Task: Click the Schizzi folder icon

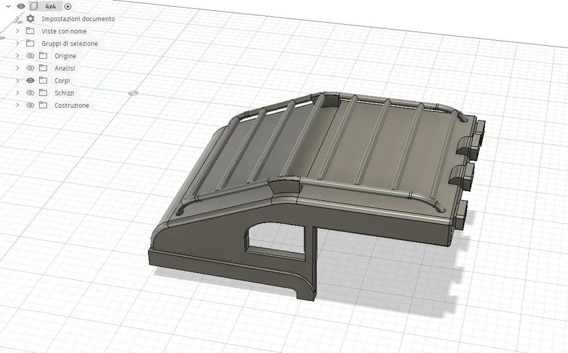Action: (43, 93)
